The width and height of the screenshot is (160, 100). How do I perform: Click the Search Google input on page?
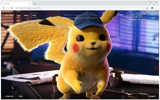tap(80, 15)
